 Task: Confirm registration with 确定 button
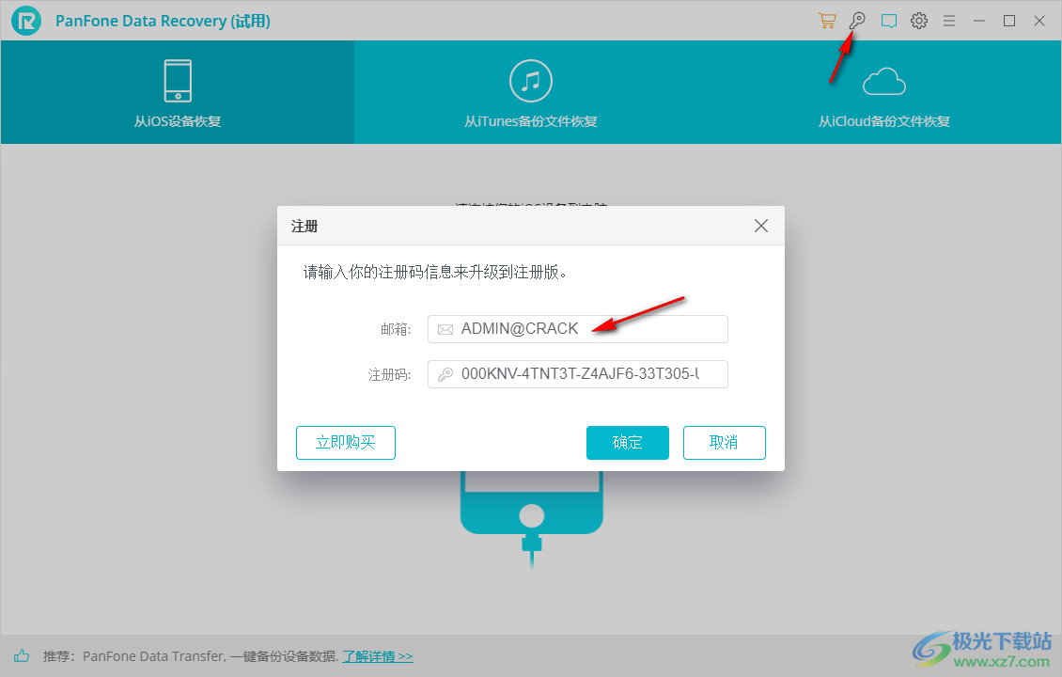627,443
